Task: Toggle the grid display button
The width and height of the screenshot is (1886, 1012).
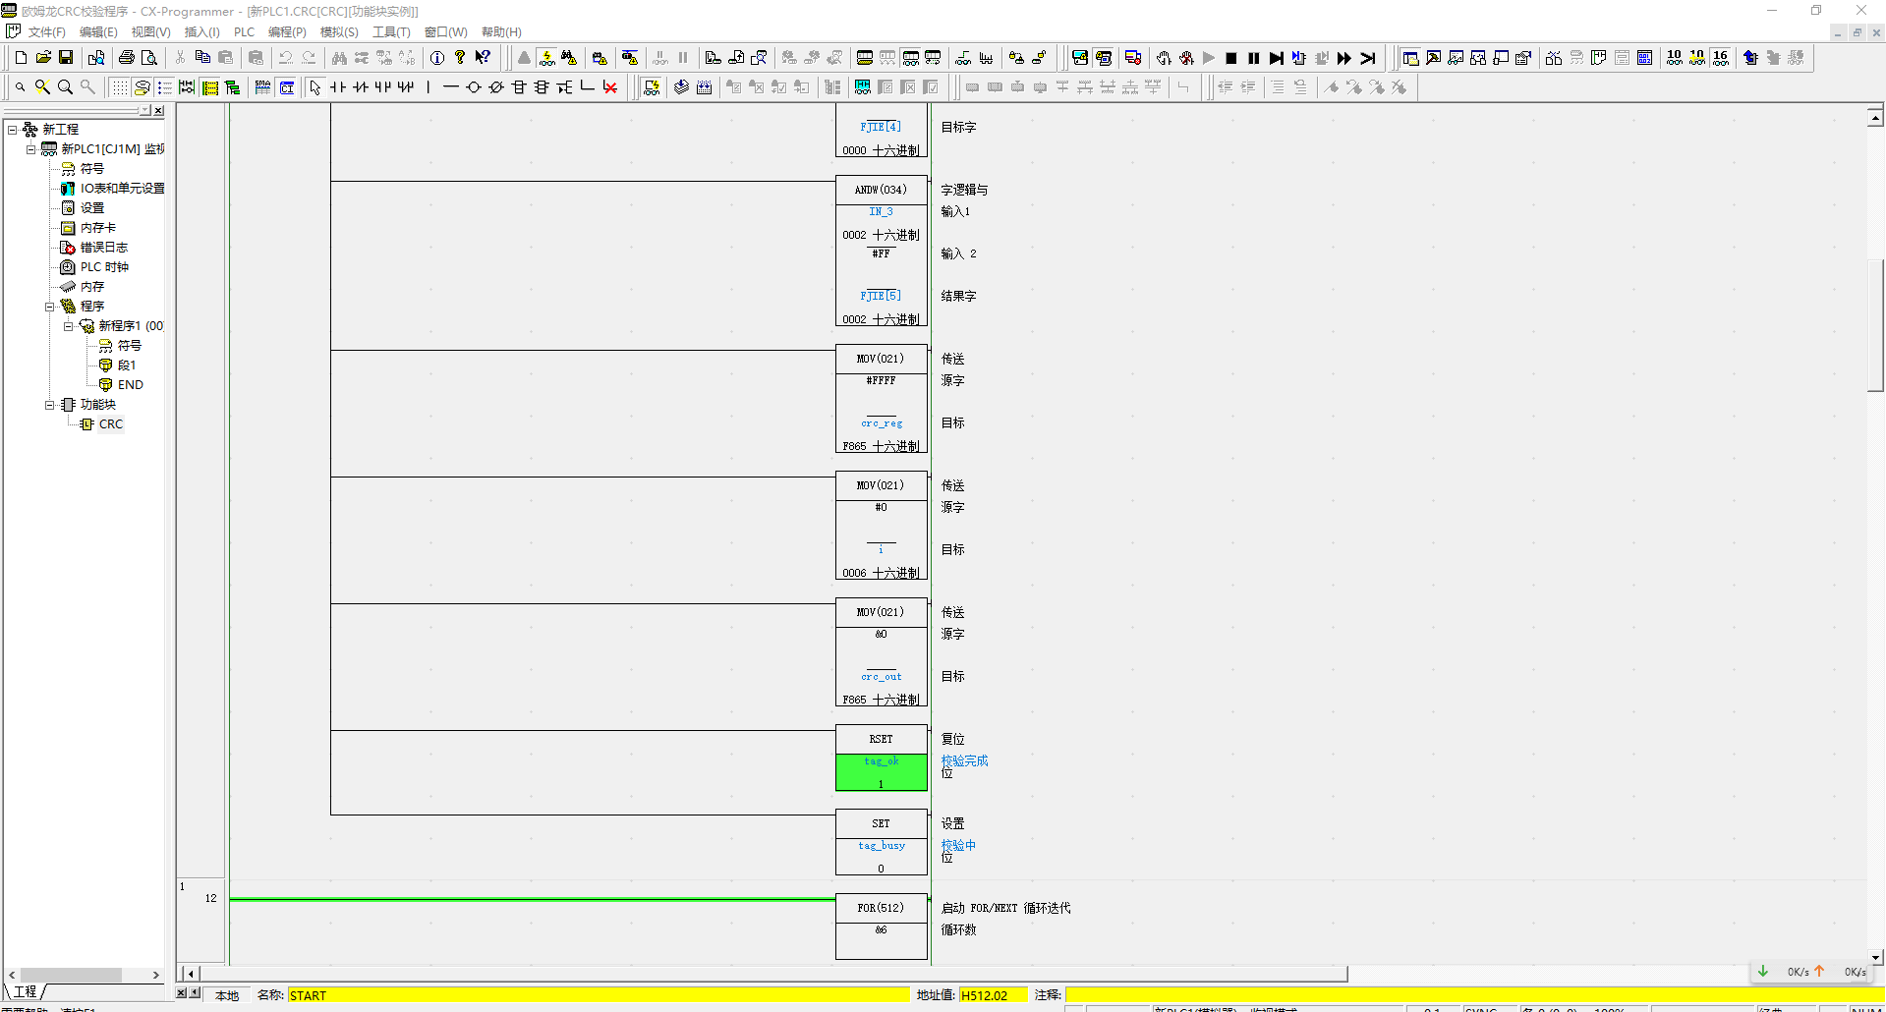Action: (x=119, y=87)
